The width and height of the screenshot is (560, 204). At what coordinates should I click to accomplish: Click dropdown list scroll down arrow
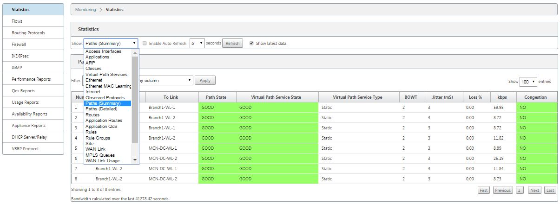tap(135, 160)
